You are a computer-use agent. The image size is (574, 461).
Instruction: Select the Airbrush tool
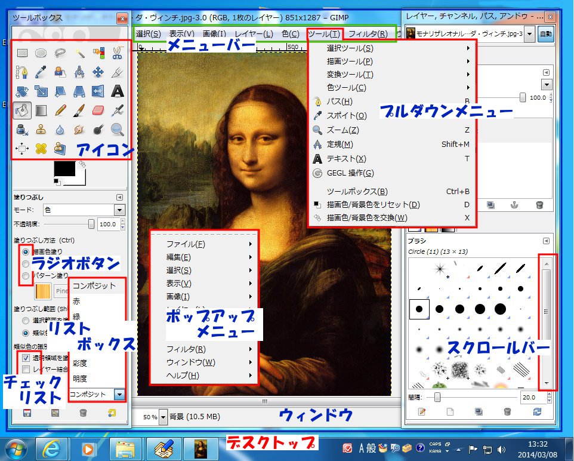coord(117,110)
